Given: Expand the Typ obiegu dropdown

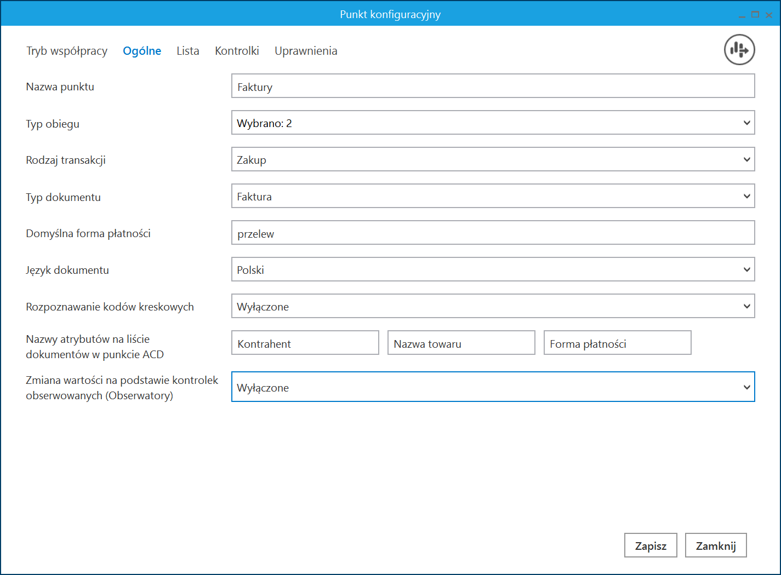Looking at the screenshot, I should (x=493, y=123).
